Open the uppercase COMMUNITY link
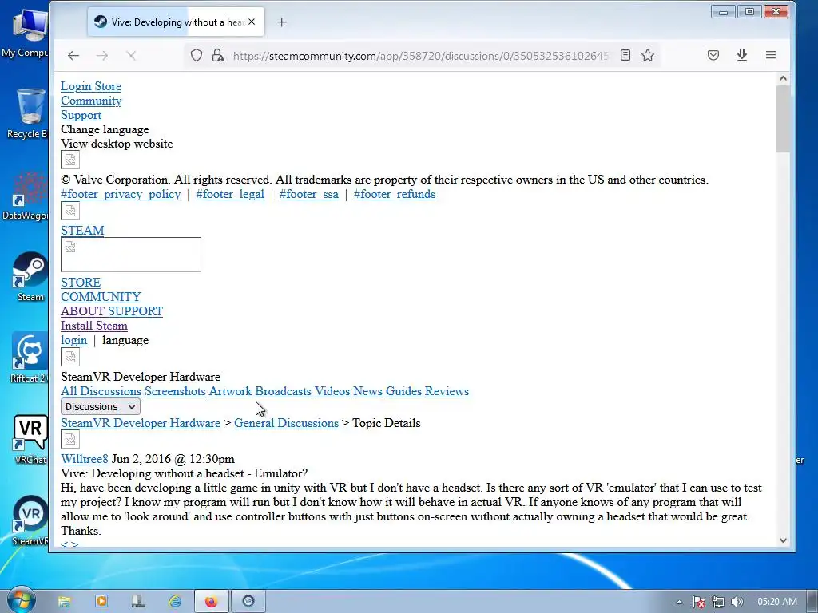Screen dimensions: 818x613 [101, 297]
